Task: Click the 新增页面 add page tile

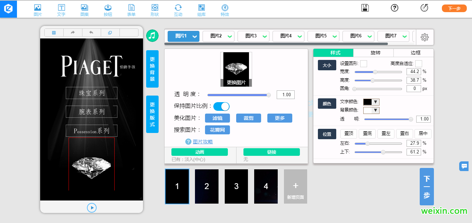Action: pos(295,186)
